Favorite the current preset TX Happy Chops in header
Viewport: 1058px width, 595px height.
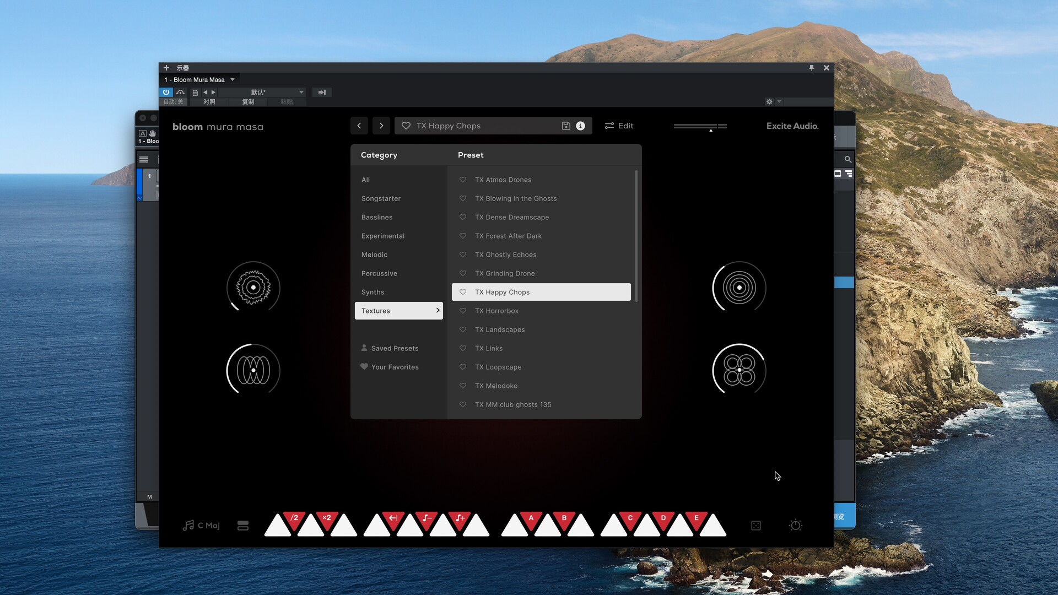(x=406, y=126)
